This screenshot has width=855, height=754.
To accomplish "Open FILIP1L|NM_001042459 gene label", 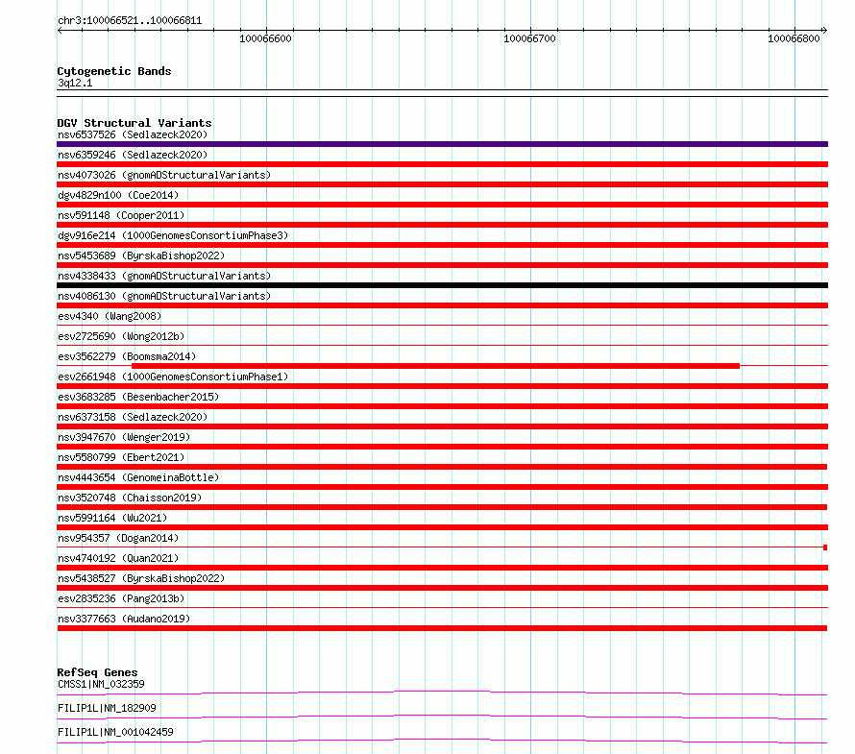I will (115, 732).
